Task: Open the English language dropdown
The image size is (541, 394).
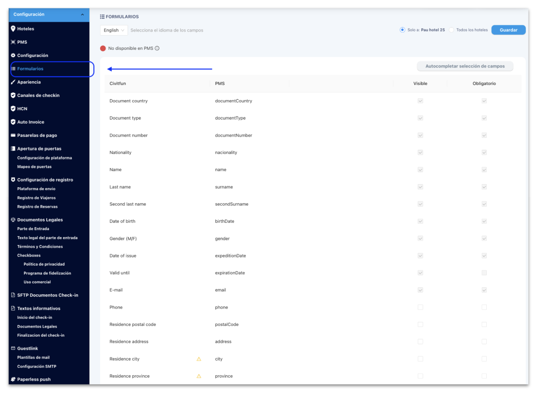Action: 113,30
